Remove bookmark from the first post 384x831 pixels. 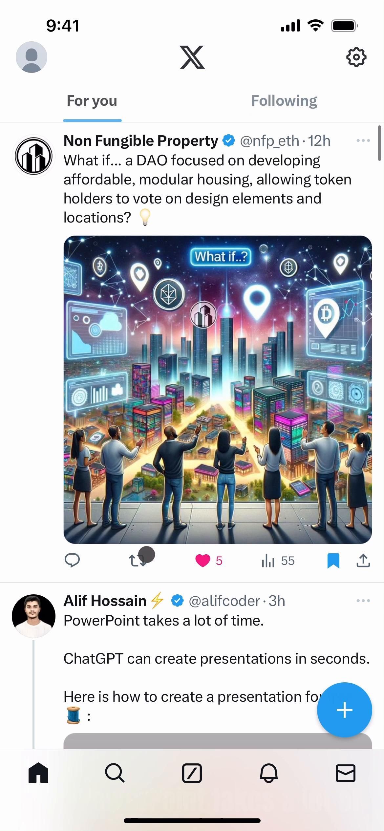[333, 560]
